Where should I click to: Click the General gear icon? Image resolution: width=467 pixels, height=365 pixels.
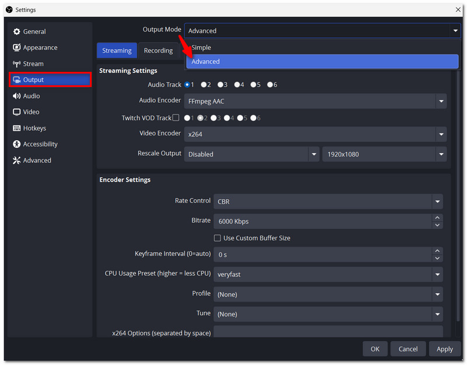pyautogui.click(x=17, y=32)
